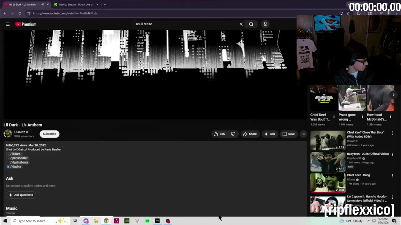Open Spotify from the taskbar
This screenshot has height=225, width=401.
(x=147, y=221)
